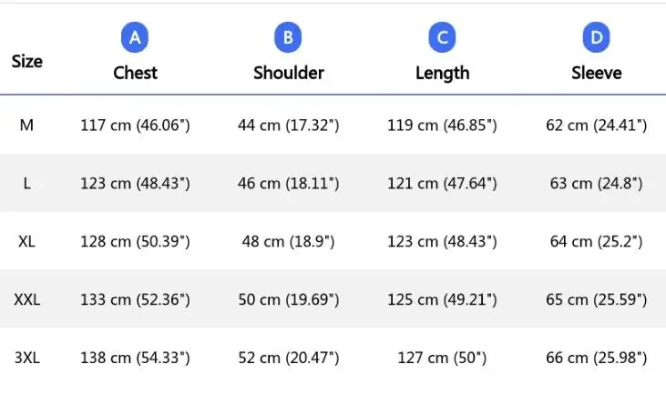The width and height of the screenshot is (666, 394).
Task: Select the Length column header
Action: coord(442,73)
